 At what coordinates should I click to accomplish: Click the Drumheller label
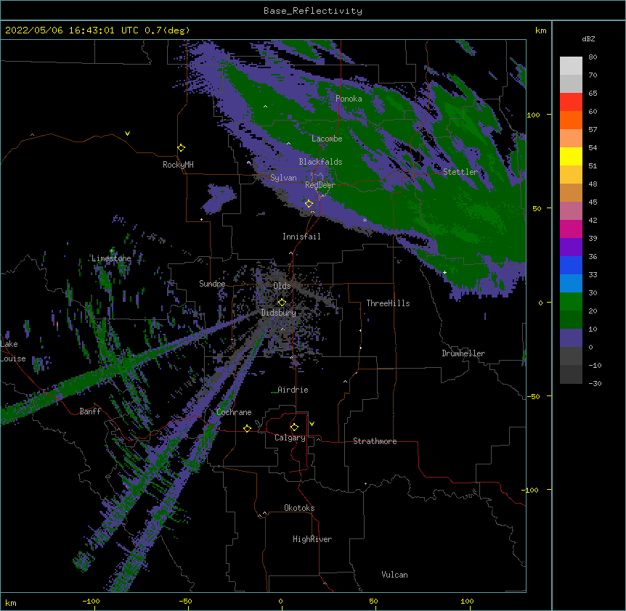click(463, 353)
